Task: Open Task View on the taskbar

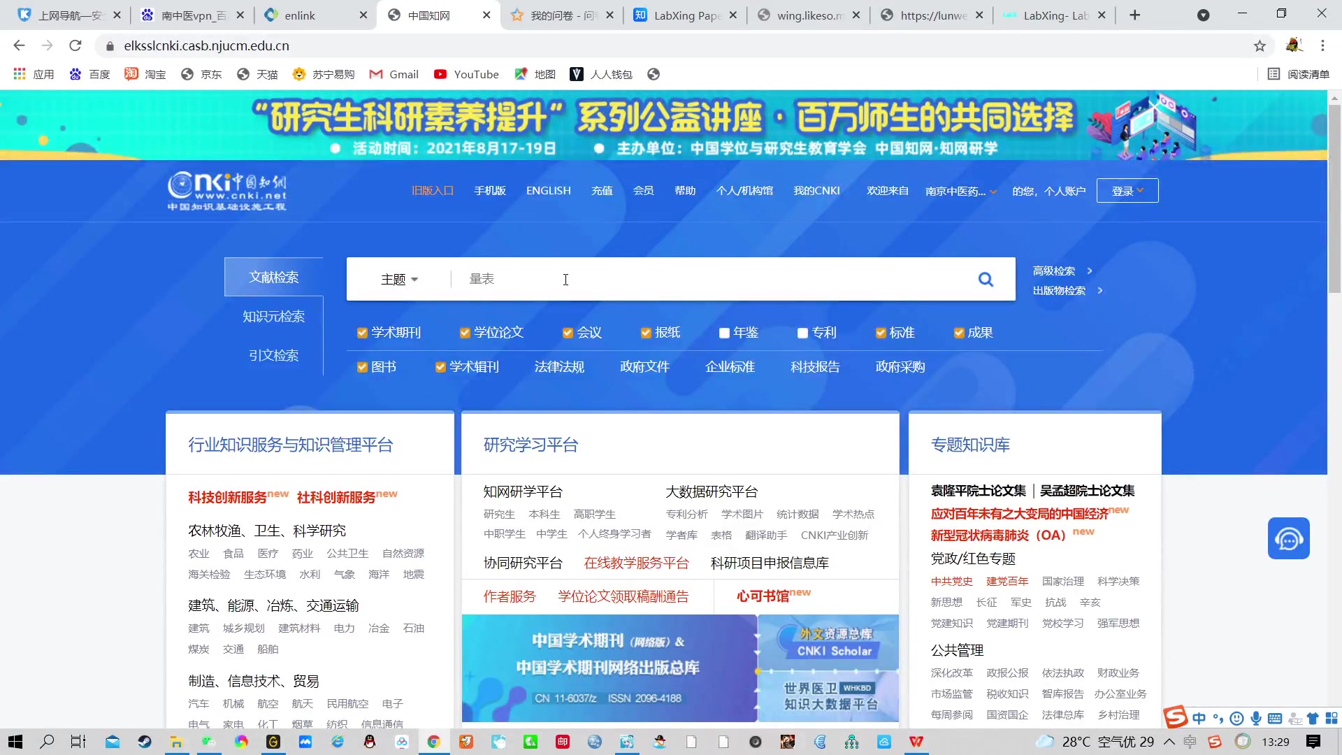Action: tap(78, 742)
